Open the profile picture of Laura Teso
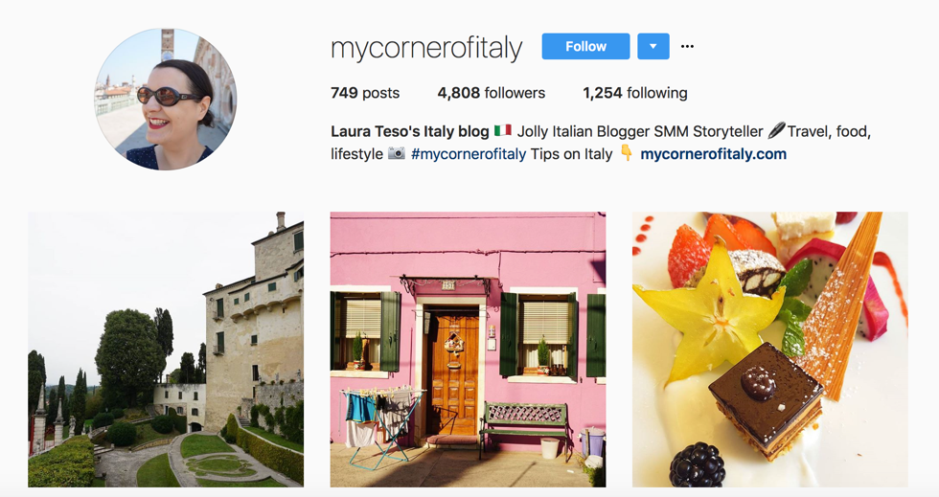Image resolution: width=939 pixels, height=497 pixels. [165, 100]
